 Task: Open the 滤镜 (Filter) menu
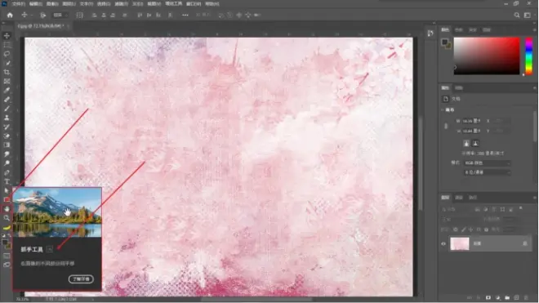click(x=121, y=4)
